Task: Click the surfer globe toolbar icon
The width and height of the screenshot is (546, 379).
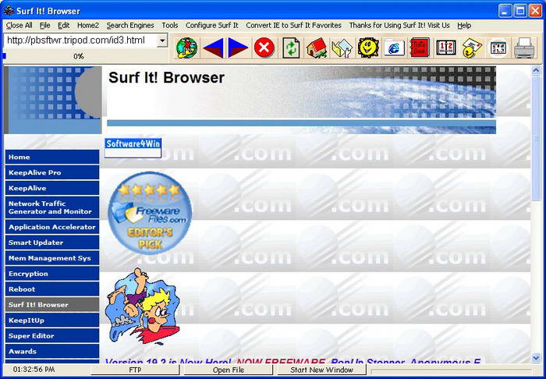Action: [x=186, y=48]
